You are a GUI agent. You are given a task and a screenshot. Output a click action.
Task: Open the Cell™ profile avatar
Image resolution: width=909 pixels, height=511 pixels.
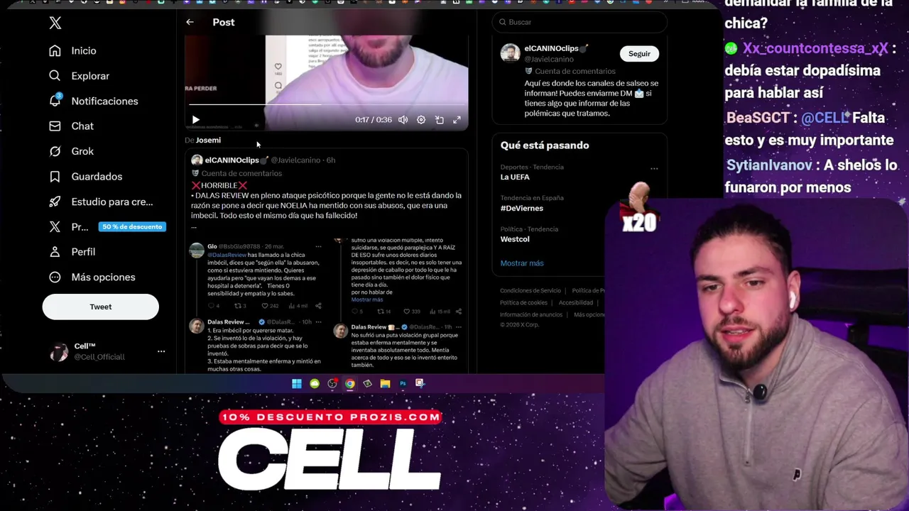(59, 351)
